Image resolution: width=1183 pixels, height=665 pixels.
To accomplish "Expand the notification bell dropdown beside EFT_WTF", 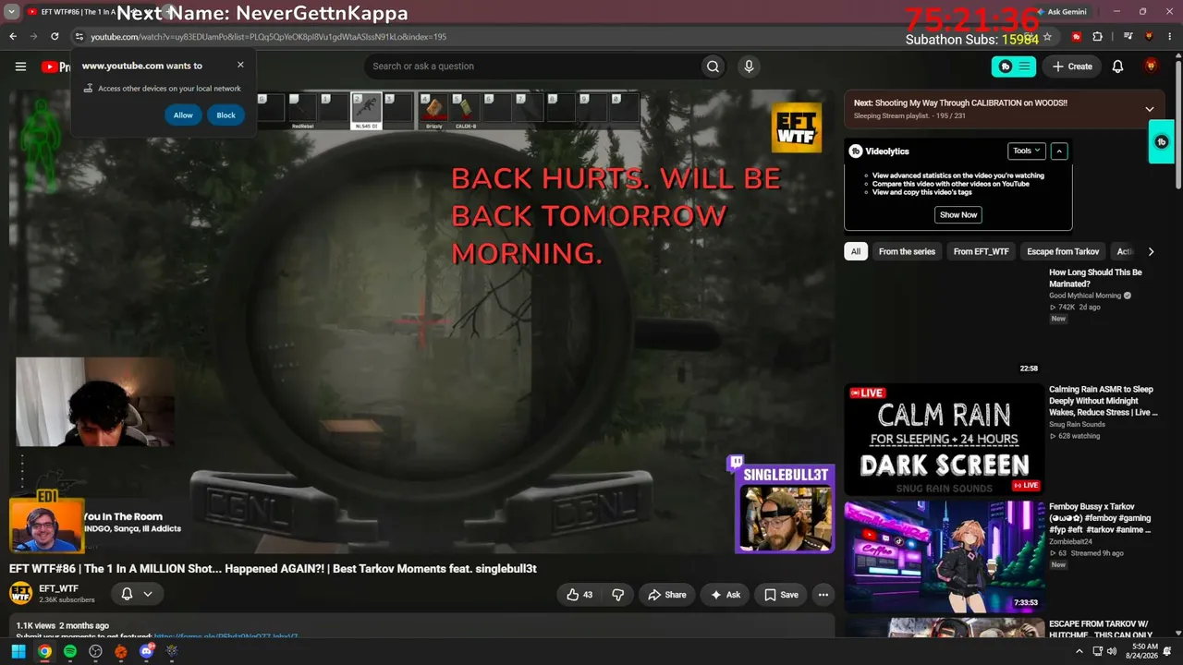I will pyautogui.click(x=147, y=594).
